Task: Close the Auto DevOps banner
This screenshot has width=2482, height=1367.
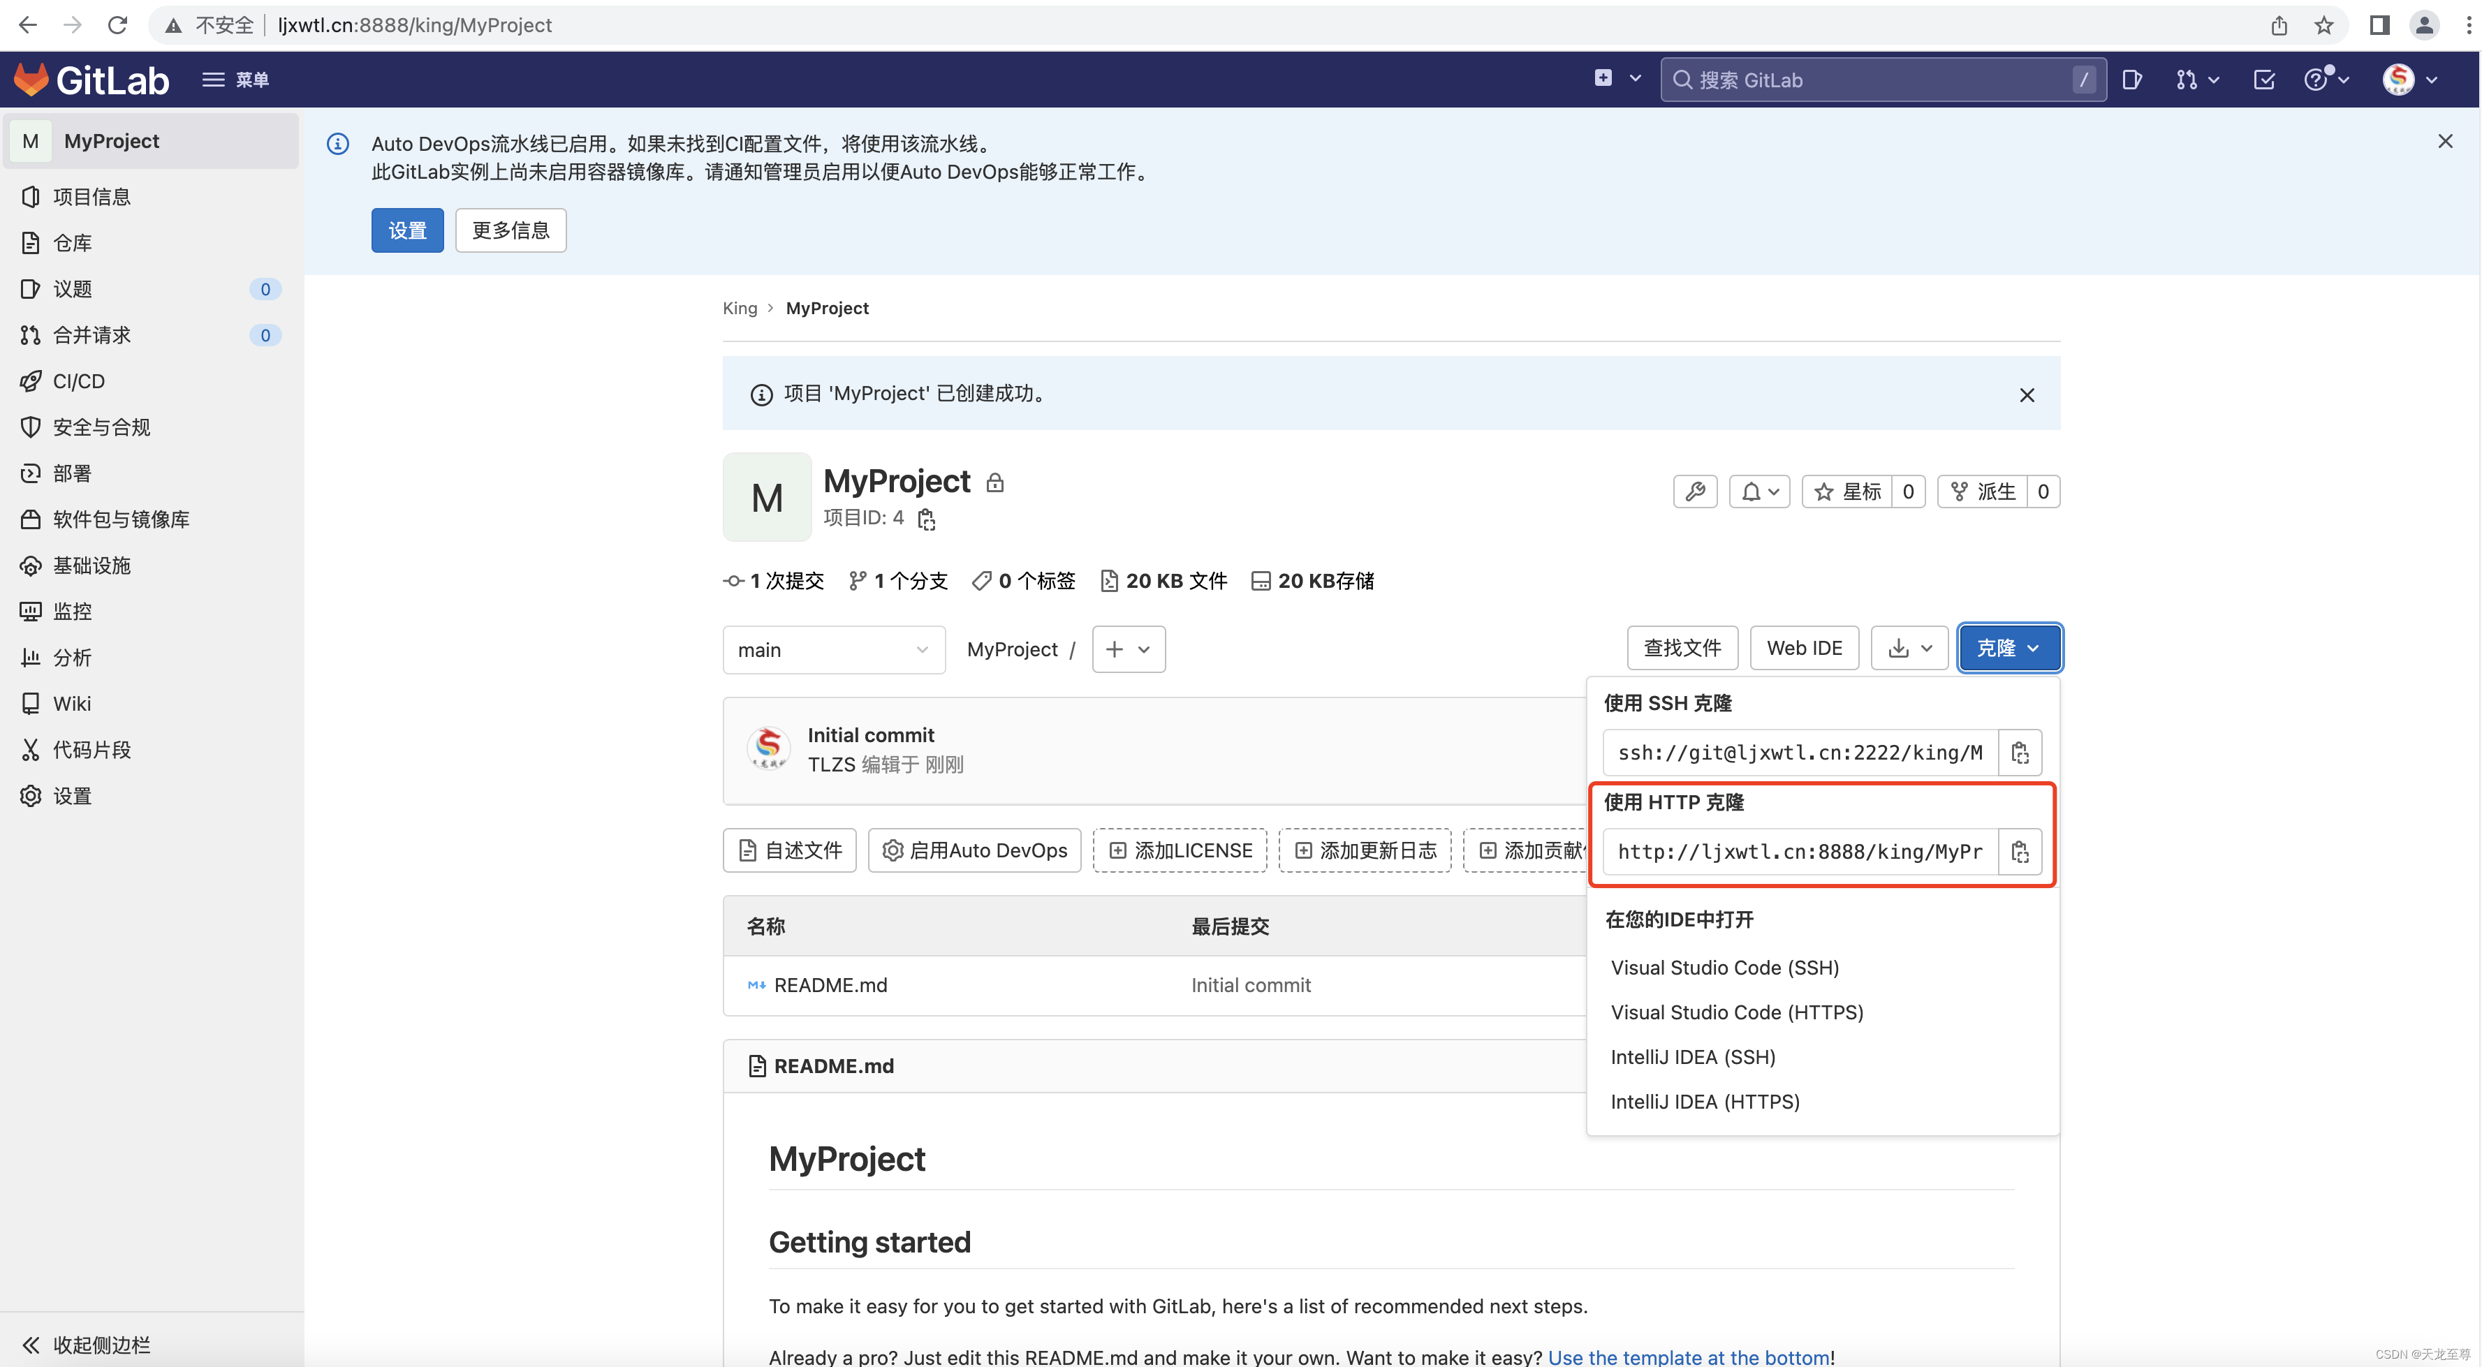Action: coord(2446,142)
